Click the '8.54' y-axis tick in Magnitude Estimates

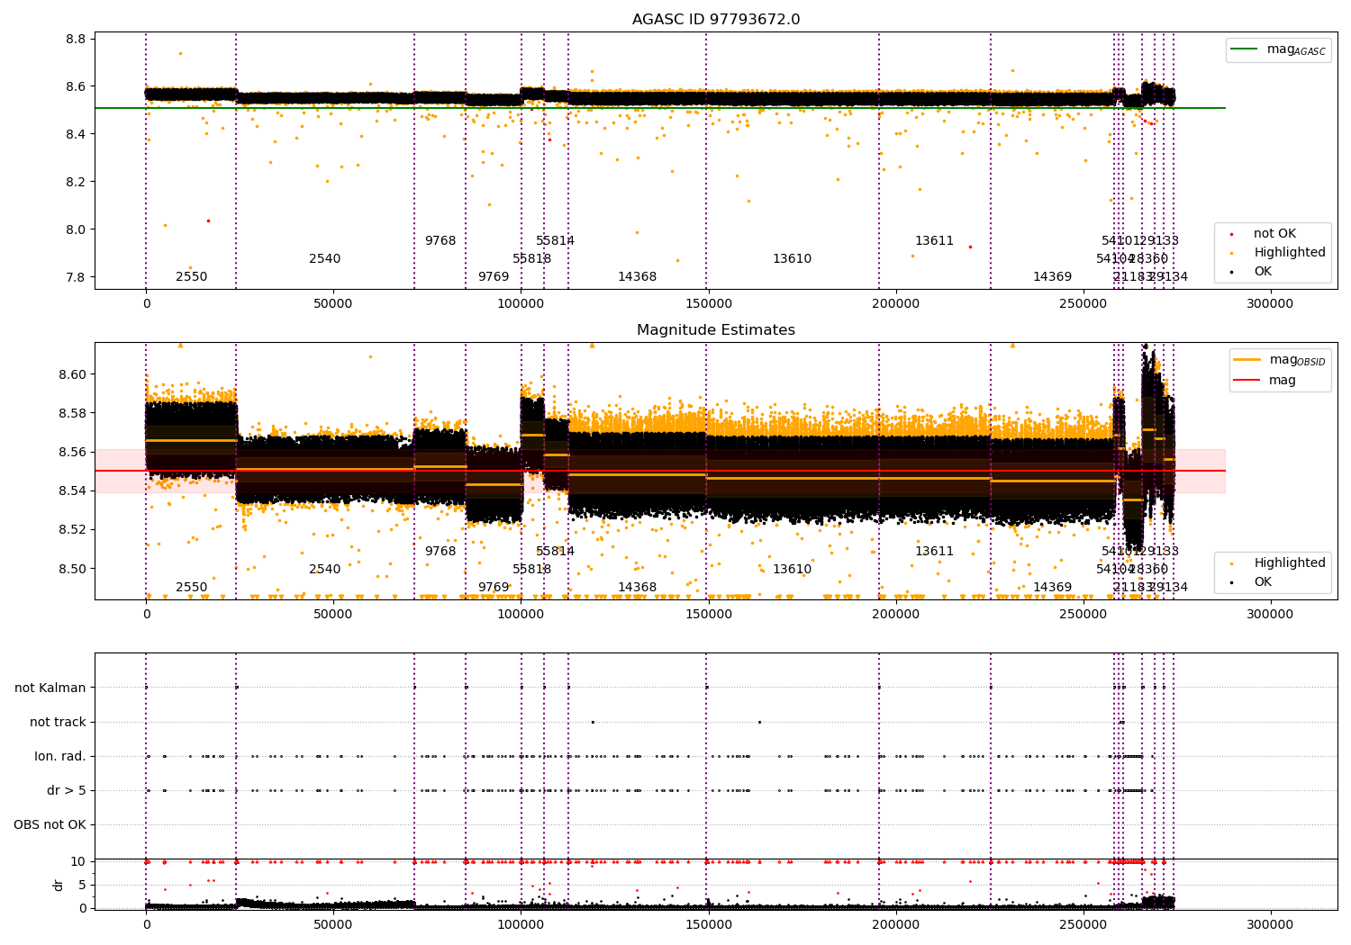click(72, 491)
